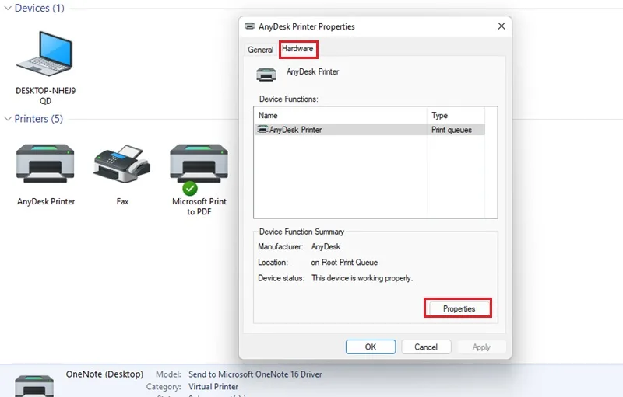
Task: Cancel the AnyDesk Printer Properties dialog
Action: (426, 347)
